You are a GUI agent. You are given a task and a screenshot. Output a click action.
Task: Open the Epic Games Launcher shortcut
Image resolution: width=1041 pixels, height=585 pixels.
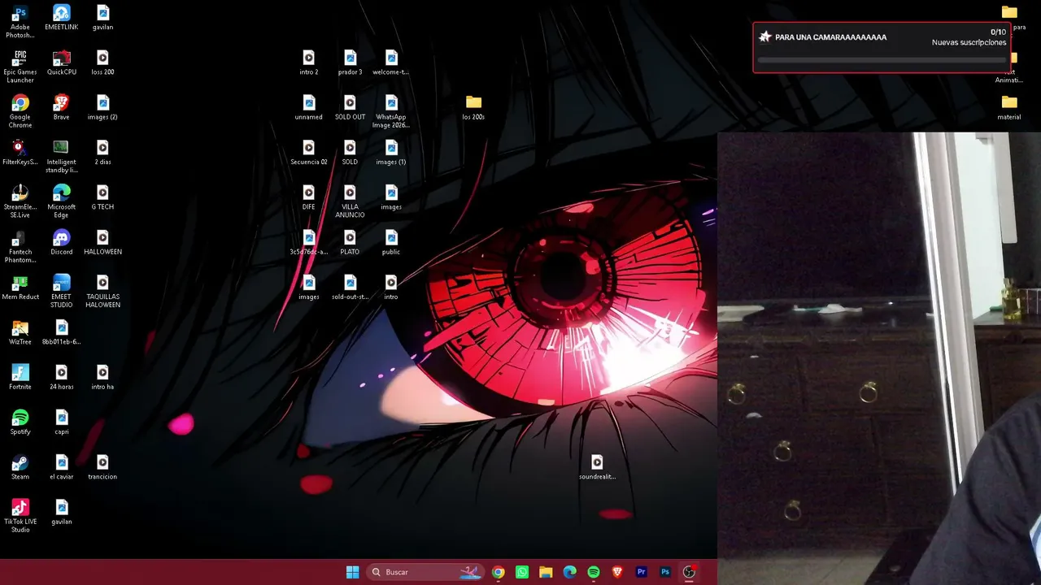click(20, 67)
